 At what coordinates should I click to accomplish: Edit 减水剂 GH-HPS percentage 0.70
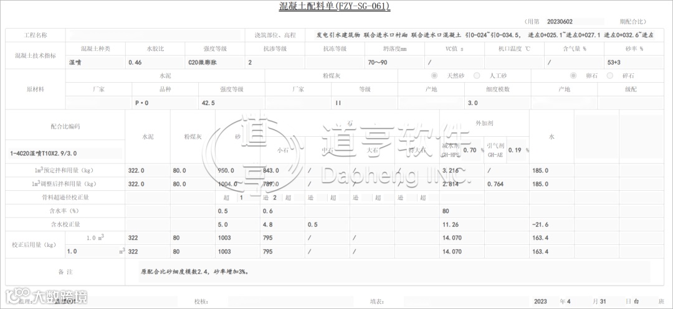coord(471,150)
